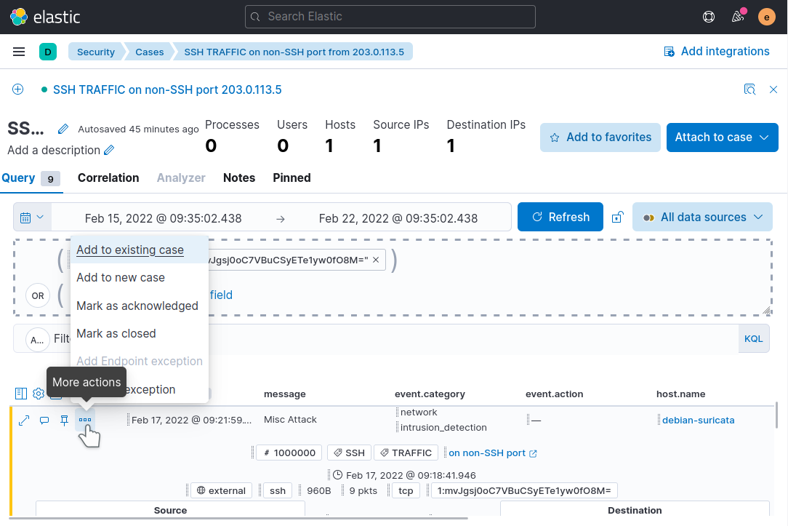
Task: Open the field browser icon
Action: click(x=20, y=394)
